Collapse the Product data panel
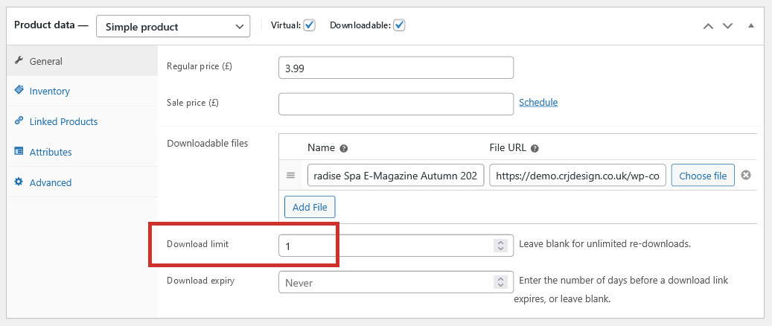This screenshot has height=326, width=772. [751, 25]
